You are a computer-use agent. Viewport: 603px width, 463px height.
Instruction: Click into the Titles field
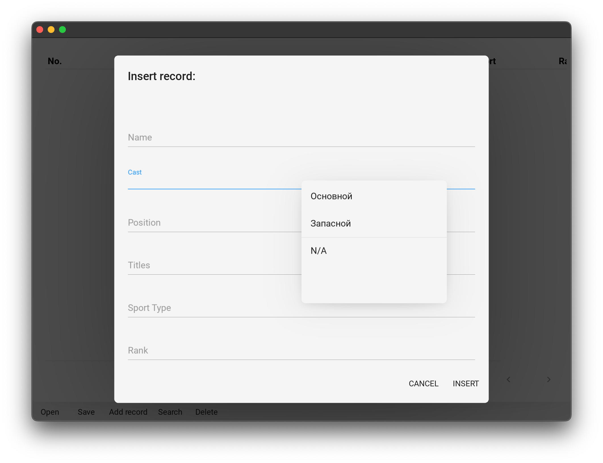(x=213, y=266)
